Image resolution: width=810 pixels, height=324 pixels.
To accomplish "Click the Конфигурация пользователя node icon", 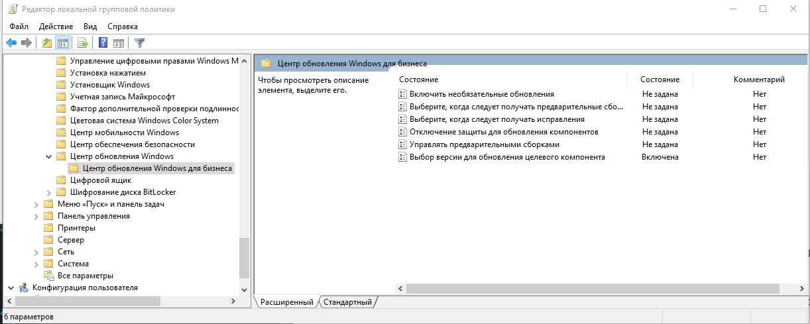I will pos(24,288).
